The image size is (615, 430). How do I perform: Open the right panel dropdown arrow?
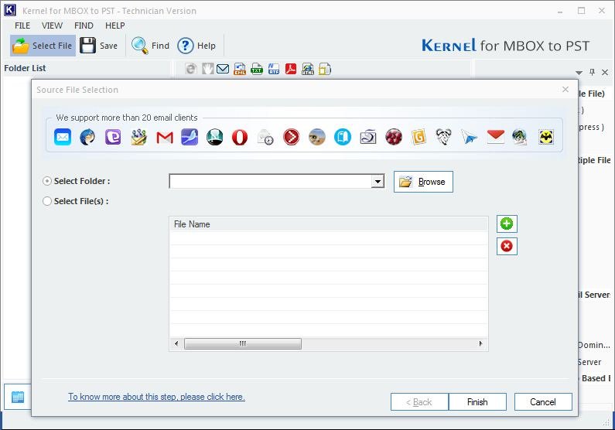pos(579,73)
